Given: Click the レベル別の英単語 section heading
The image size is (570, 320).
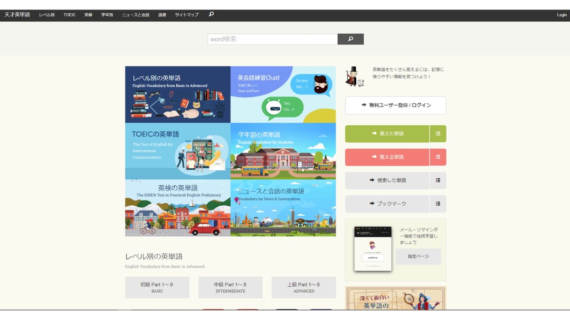Looking at the screenshot, I should tap(154, 256).
